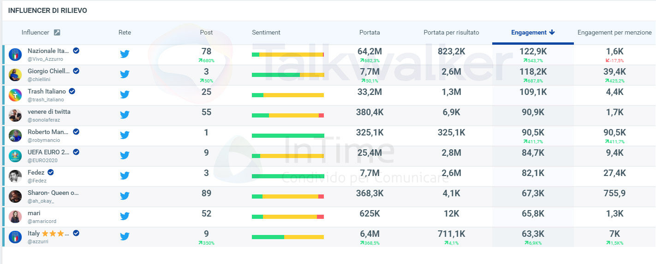The height and width of the screenshot is (264, 656).
Task: Sort by the Rete column header
Action: [x=125, y=33]
